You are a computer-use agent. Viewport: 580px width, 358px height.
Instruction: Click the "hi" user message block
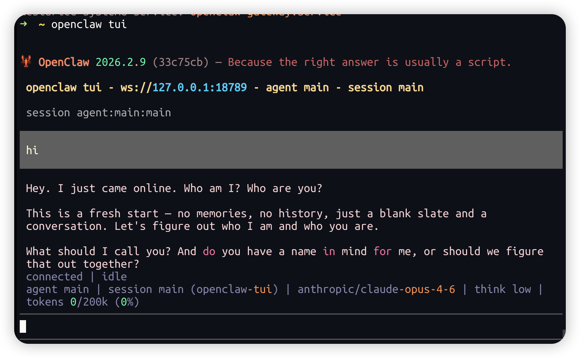291,150
